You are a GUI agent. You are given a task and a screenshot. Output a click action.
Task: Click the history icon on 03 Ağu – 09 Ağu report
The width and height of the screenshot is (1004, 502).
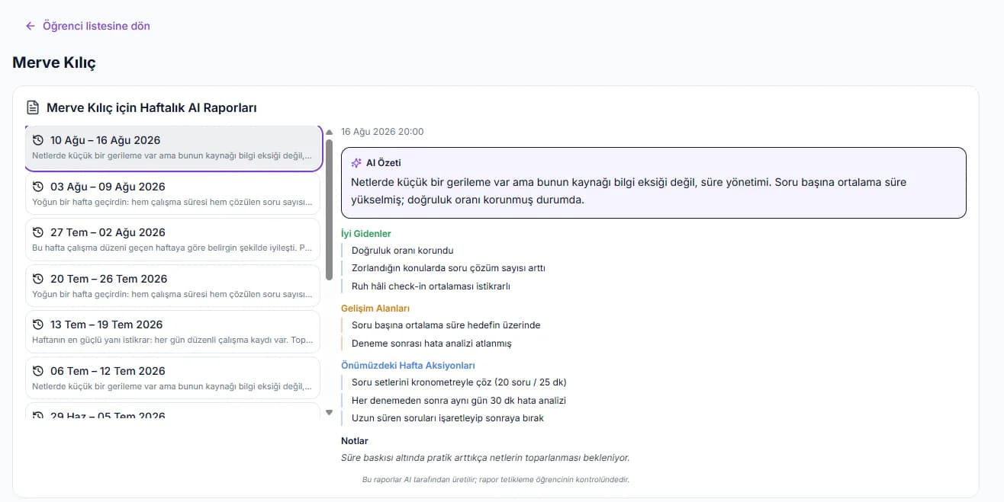click(x=38, y=187)
